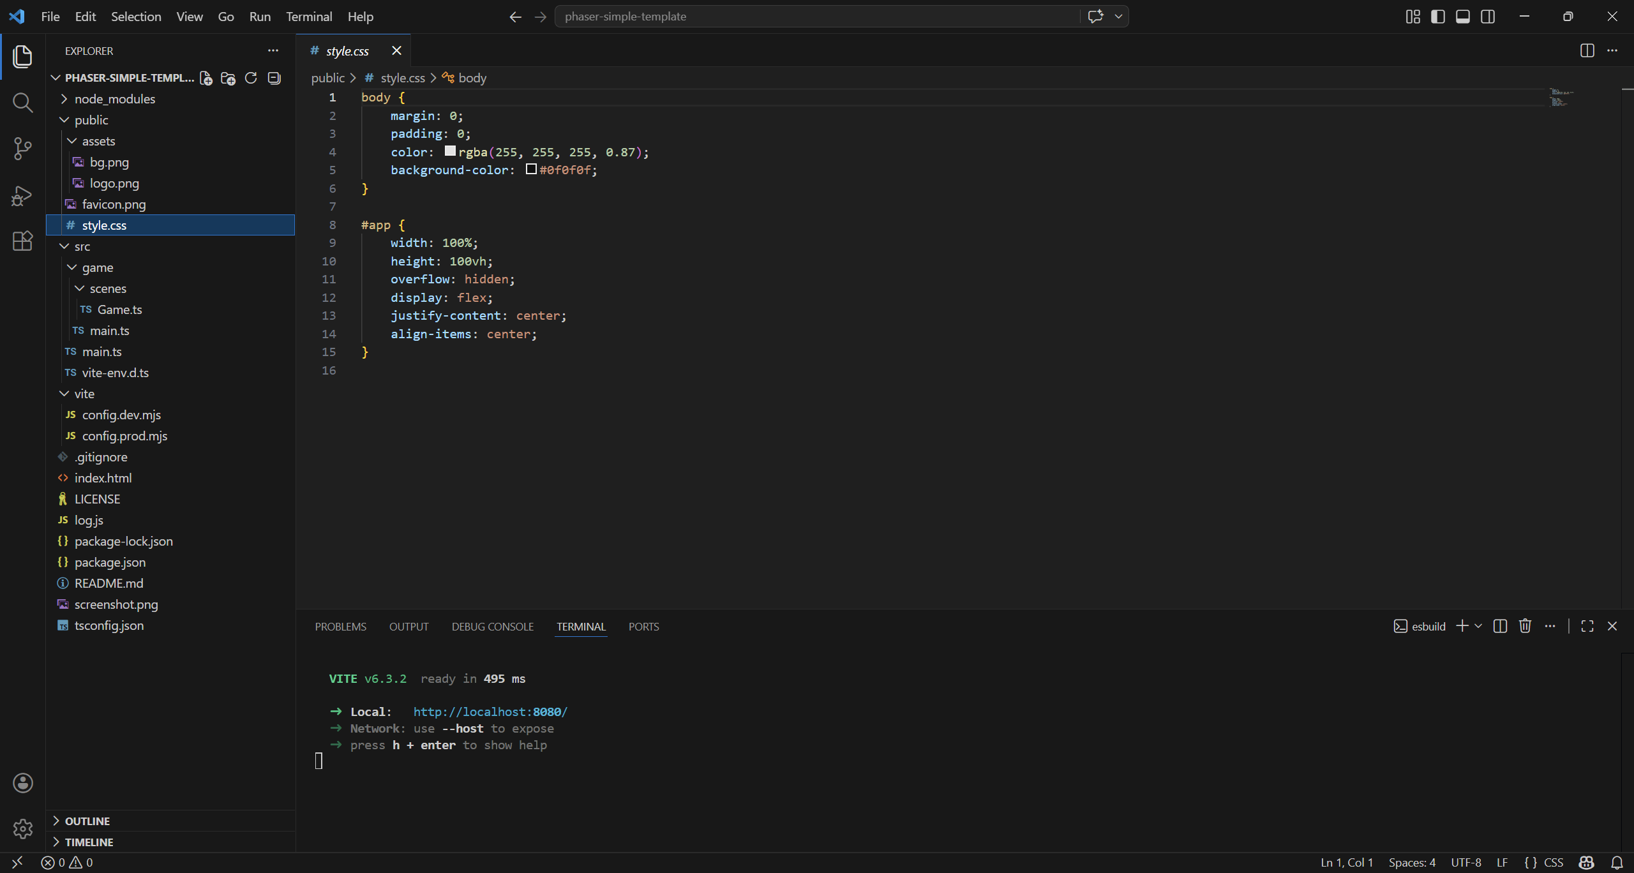Open the localhost:8080 link in terminal
This screenshot has width=1634, height=873.
tap(490, 712)
